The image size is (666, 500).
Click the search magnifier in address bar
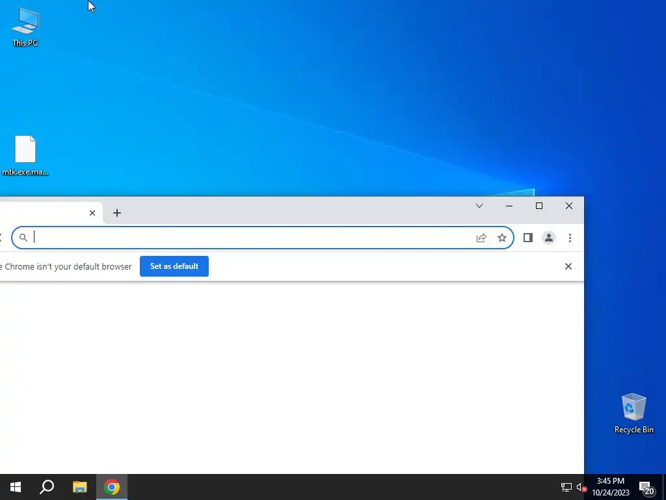pyautogui.click(x=23, y=238)
